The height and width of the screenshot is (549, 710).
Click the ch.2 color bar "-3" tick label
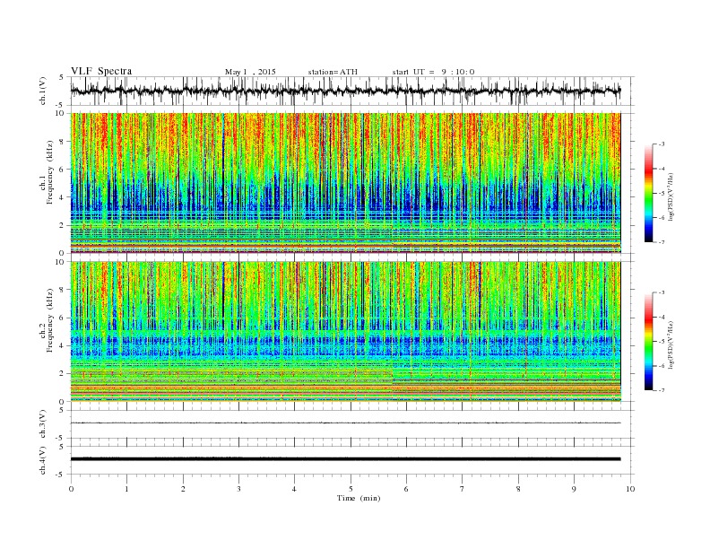662,292
